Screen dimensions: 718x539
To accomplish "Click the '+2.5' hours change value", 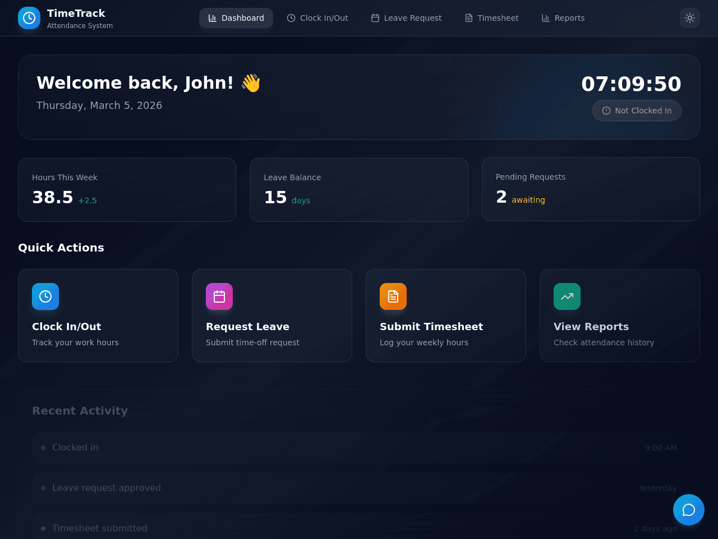I will [88, 200].
